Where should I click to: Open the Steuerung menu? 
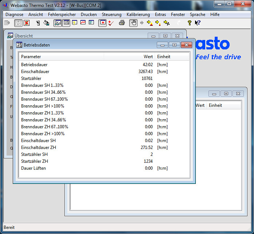tap(112, 15)
